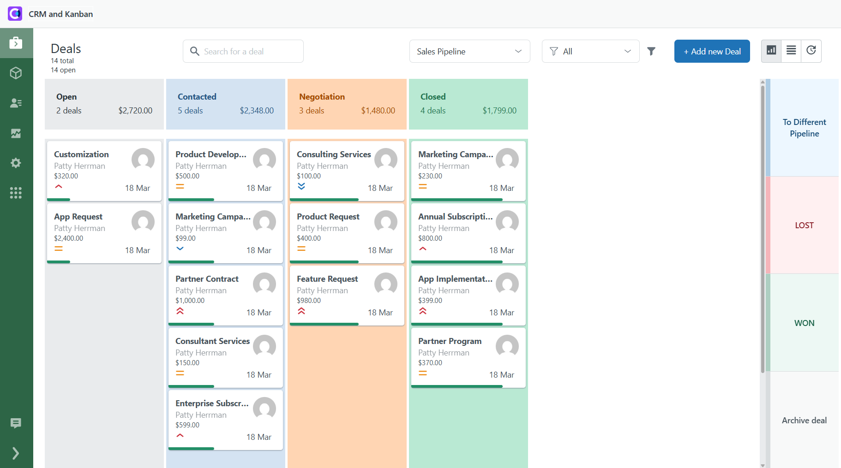Switch to list view
The width and height of the screenshot is (841, 468).
point(791,51)
